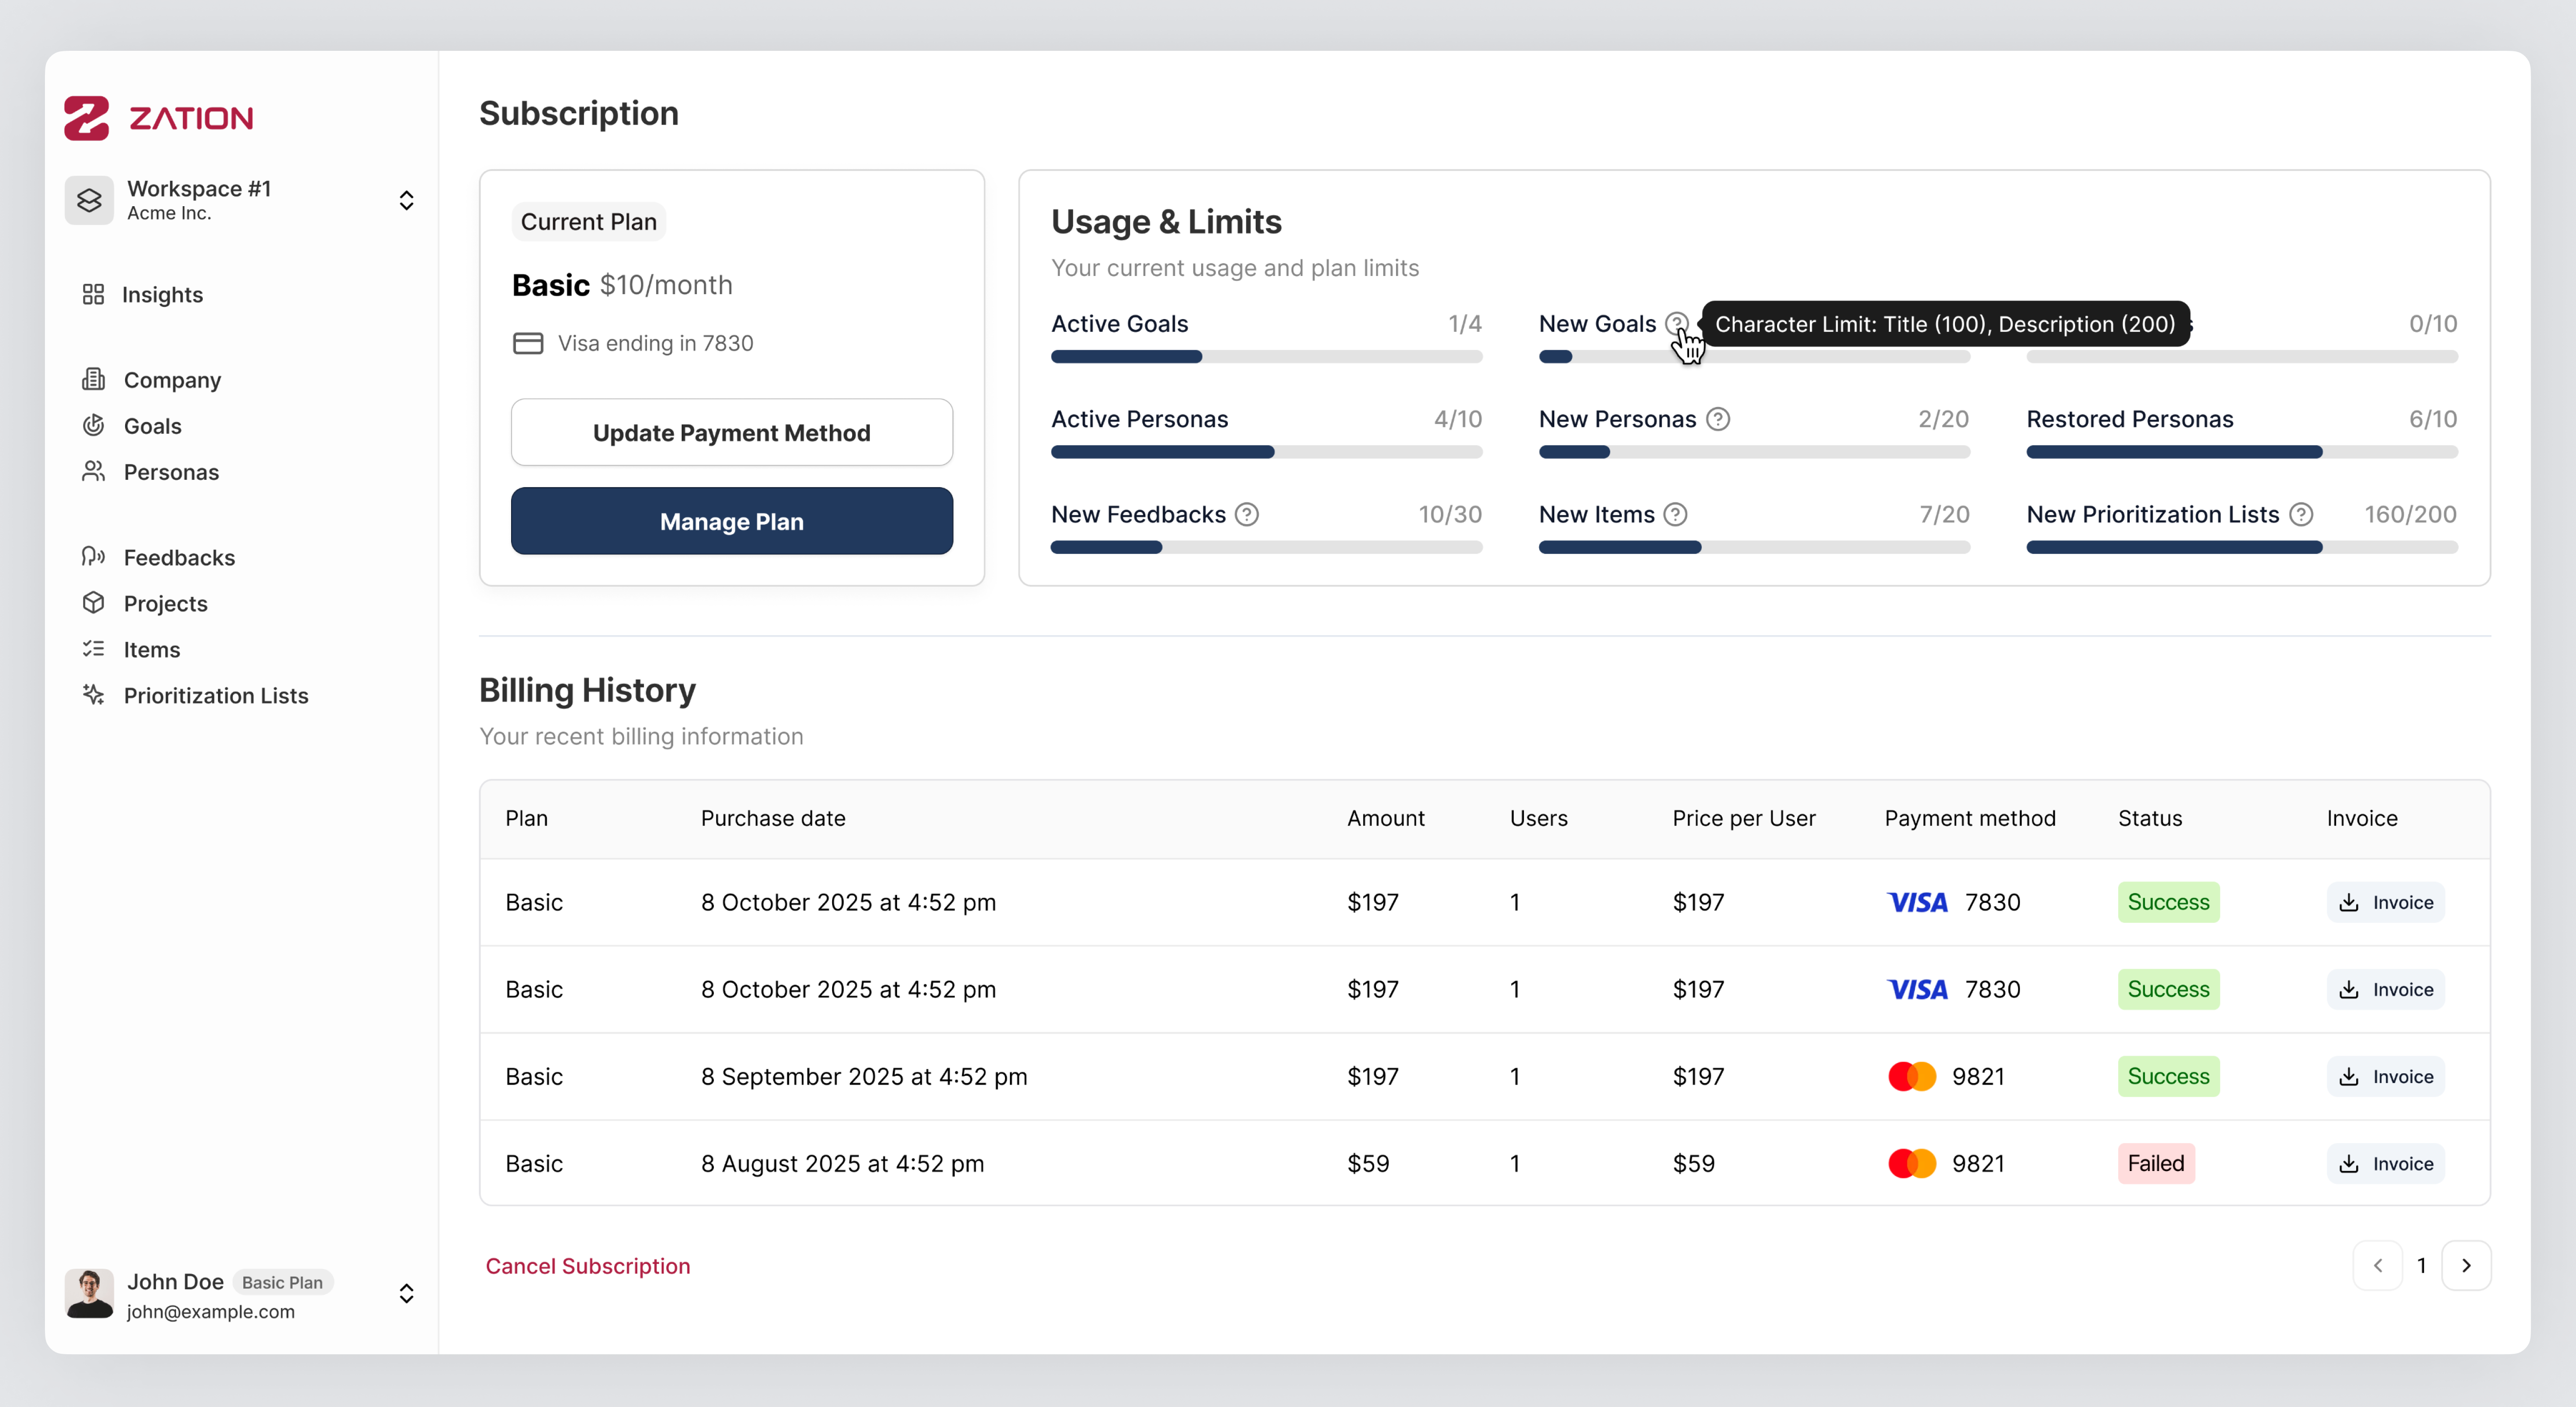Click Update Payment Method button
Viewport: 2576px width, 1407px height.
(731, 433)
